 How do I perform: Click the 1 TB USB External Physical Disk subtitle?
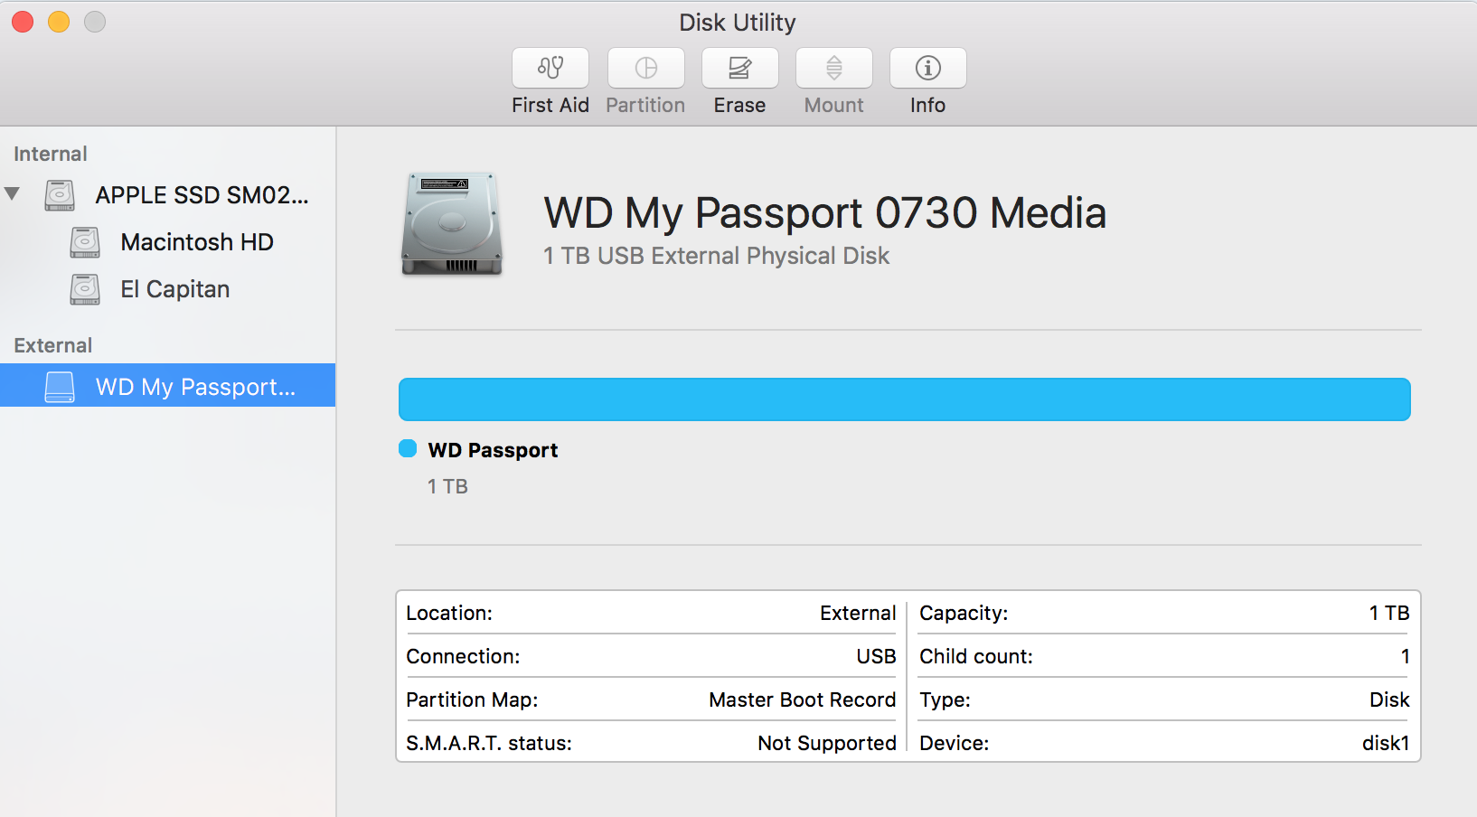point(716,256)
